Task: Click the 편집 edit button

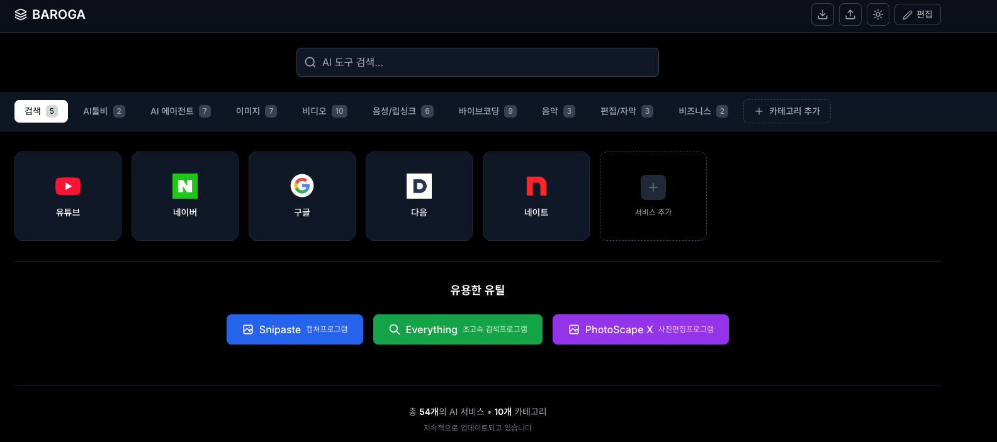Action: (918, 14)
